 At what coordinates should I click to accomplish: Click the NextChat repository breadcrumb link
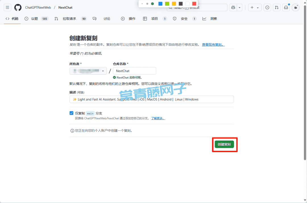(65, 8)
